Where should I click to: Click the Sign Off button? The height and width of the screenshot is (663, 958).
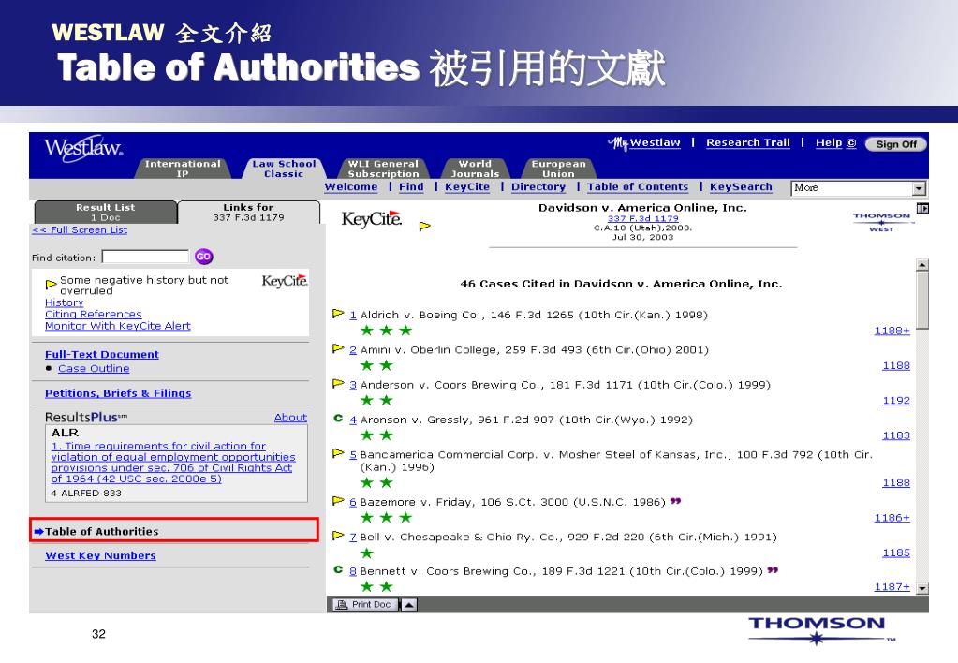896,144
